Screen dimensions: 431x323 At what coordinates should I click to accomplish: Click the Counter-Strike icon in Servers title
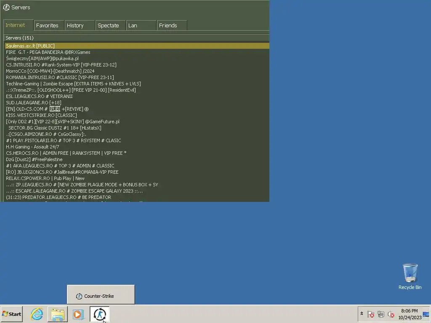click(6, 8)
